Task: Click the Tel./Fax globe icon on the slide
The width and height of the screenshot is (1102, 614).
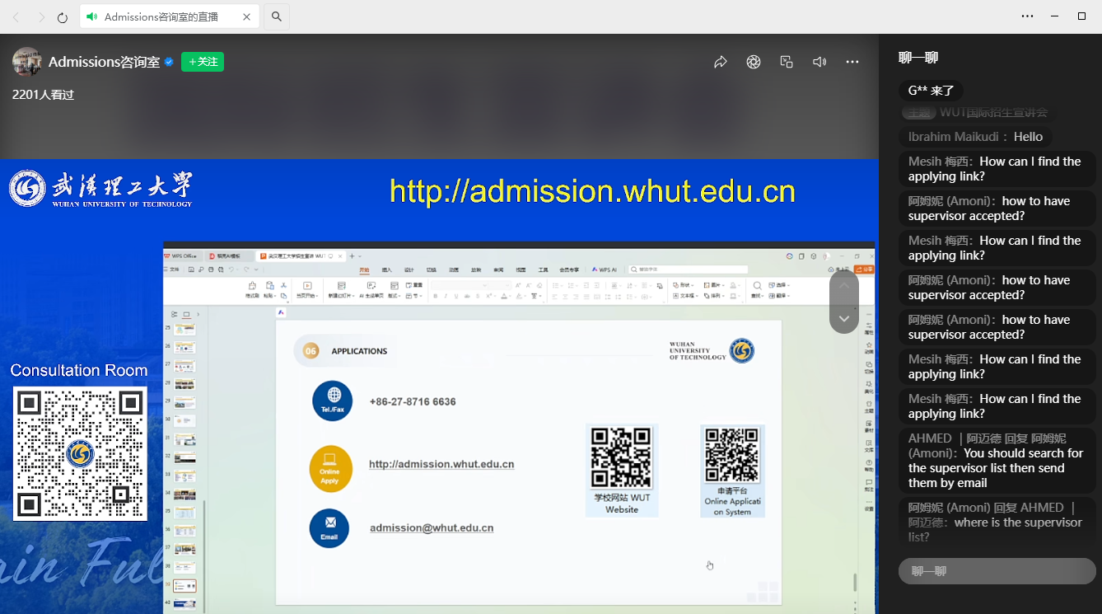Action: pyautogui.click(x=333, y=401)
